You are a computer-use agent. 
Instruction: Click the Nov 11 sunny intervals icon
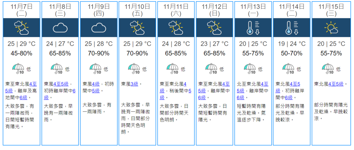176,27
